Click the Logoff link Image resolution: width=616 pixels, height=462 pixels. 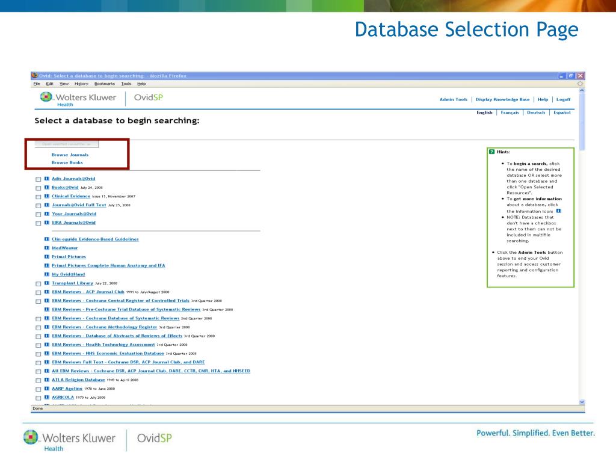[x=563, y=99]
